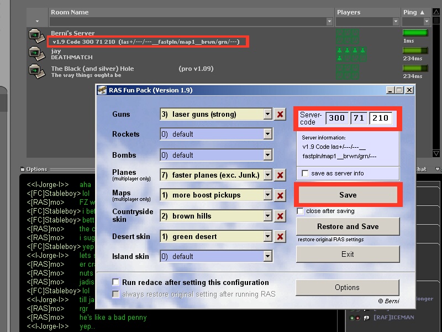Open the Countryside skin dropdown
This screenshot has width=442, height=332.
pos(268,216)
